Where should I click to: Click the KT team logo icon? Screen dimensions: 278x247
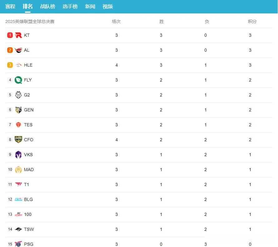pyautogui.click(x=18, y=35)
